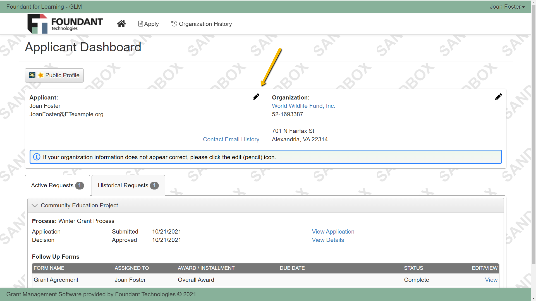Click the Follow Up Forms heading
The width and height of the screenshot is (536, 301).
pos(56,257)
